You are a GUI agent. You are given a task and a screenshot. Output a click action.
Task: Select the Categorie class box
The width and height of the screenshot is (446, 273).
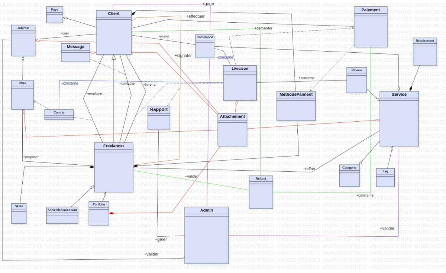349,175
